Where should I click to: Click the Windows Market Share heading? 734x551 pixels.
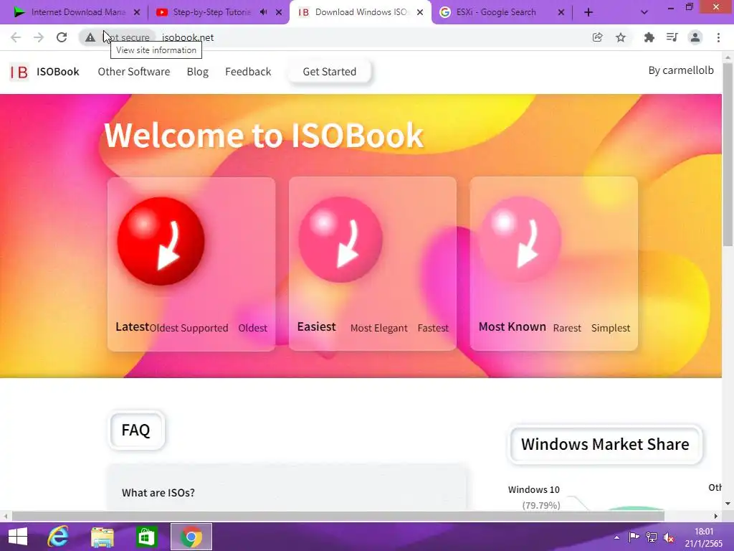pos(605,444)
